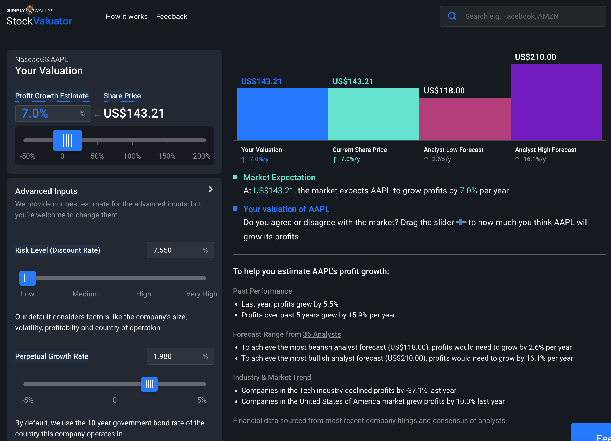Click the Profit Growth Estimate label

(52, 96)
